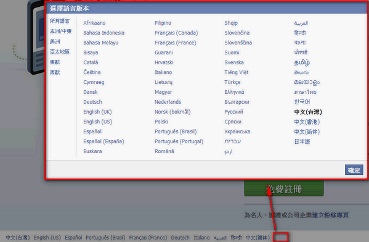Choose Bahasa Melayu language
The height and width of the screenshot is (242, 369).
[101, 43]
